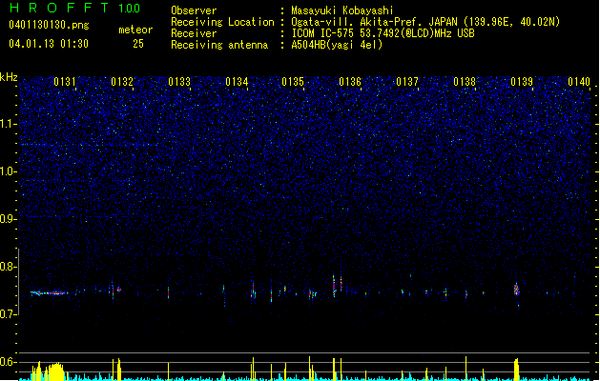Select antenna text A504HB(yagi 4el)
The width and height of the screenshot is (600, 381).
337,45
